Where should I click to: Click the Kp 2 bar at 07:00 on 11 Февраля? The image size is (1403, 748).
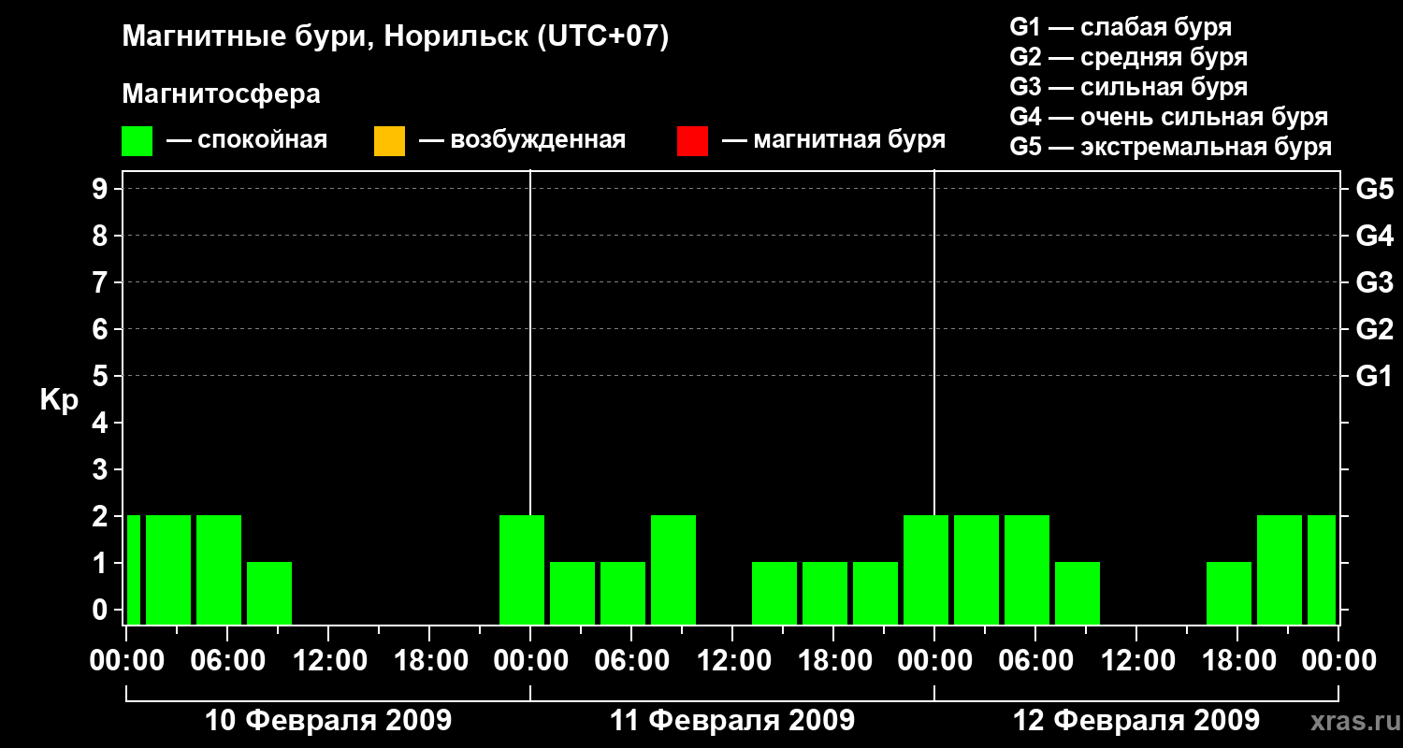673,569
